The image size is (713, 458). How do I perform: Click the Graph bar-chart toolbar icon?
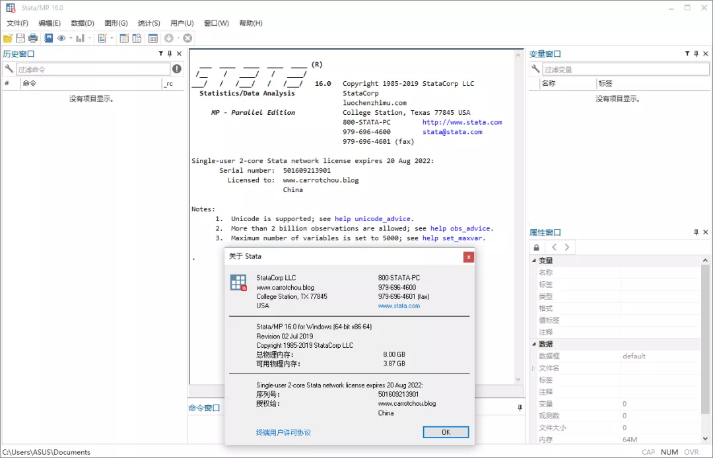click(81, 39)
